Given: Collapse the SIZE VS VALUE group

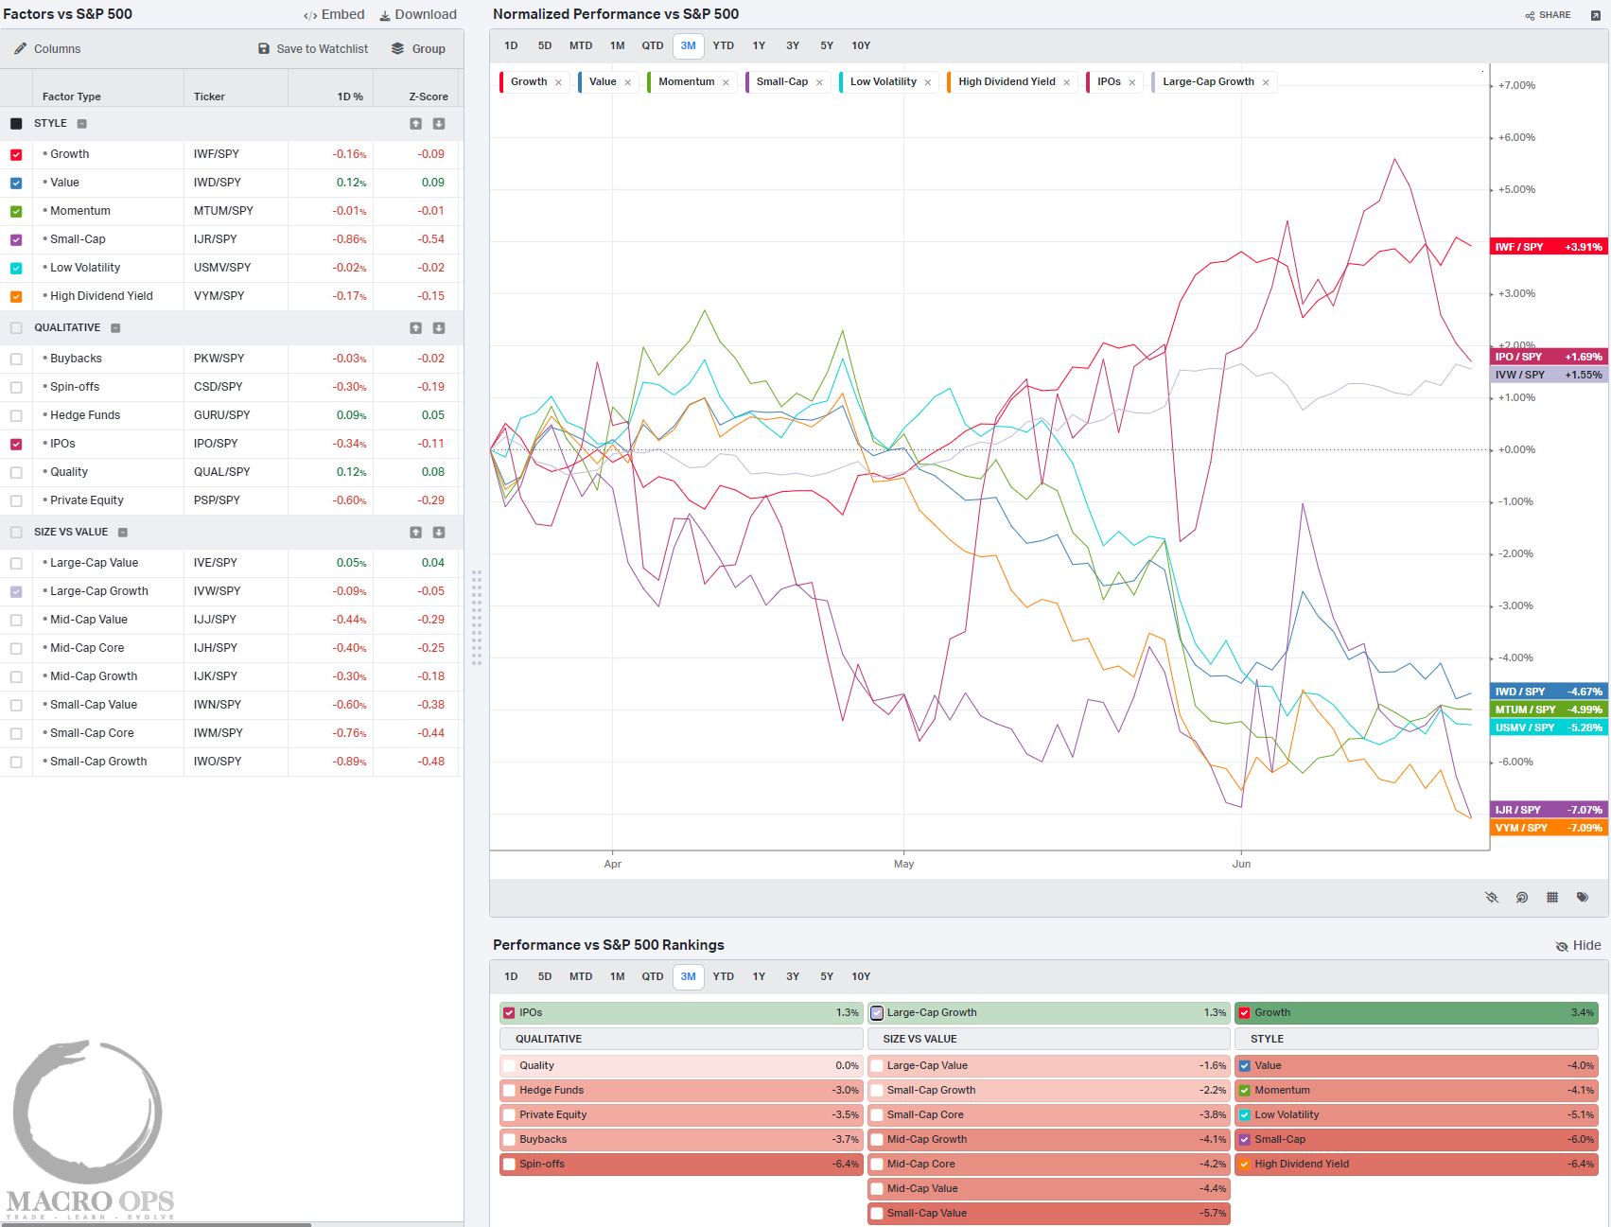Looking at the screenshot, I should 123,533.
